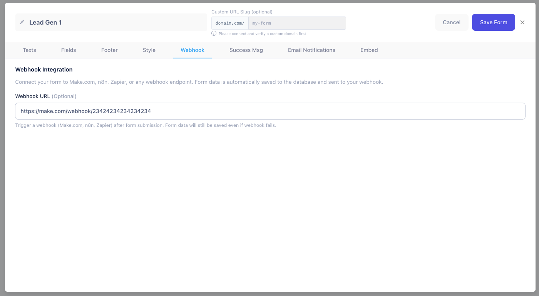This screenshot has height=296, width=539.
Task: Click the domain.com/ URL prefix segment
Action: pyautogui.click(x=230, y=23)
